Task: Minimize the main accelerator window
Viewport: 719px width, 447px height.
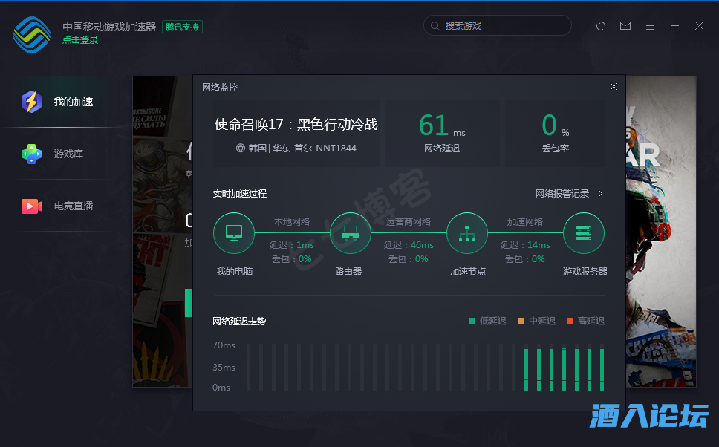Action: [x=674, y=26]
